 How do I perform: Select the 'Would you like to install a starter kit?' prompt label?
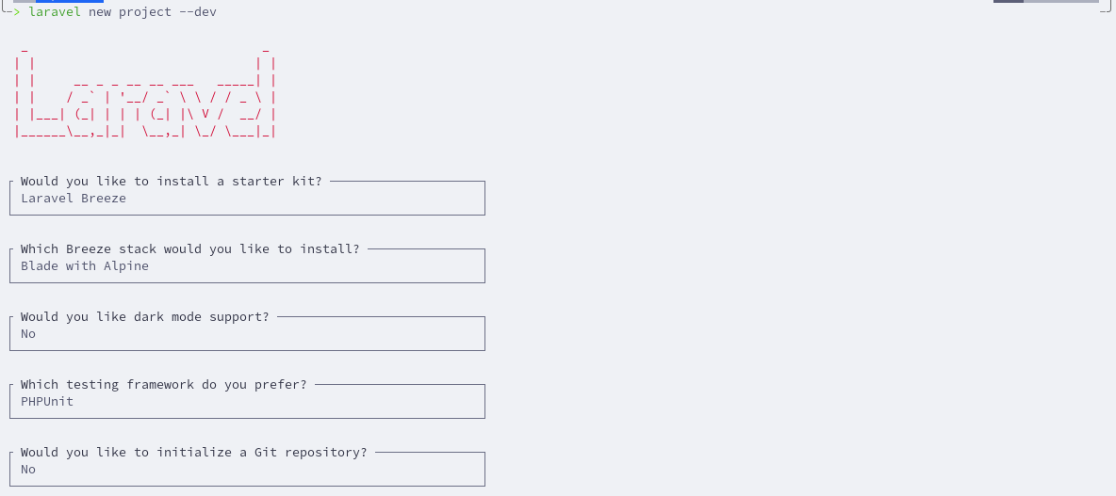tap(171, 182)
